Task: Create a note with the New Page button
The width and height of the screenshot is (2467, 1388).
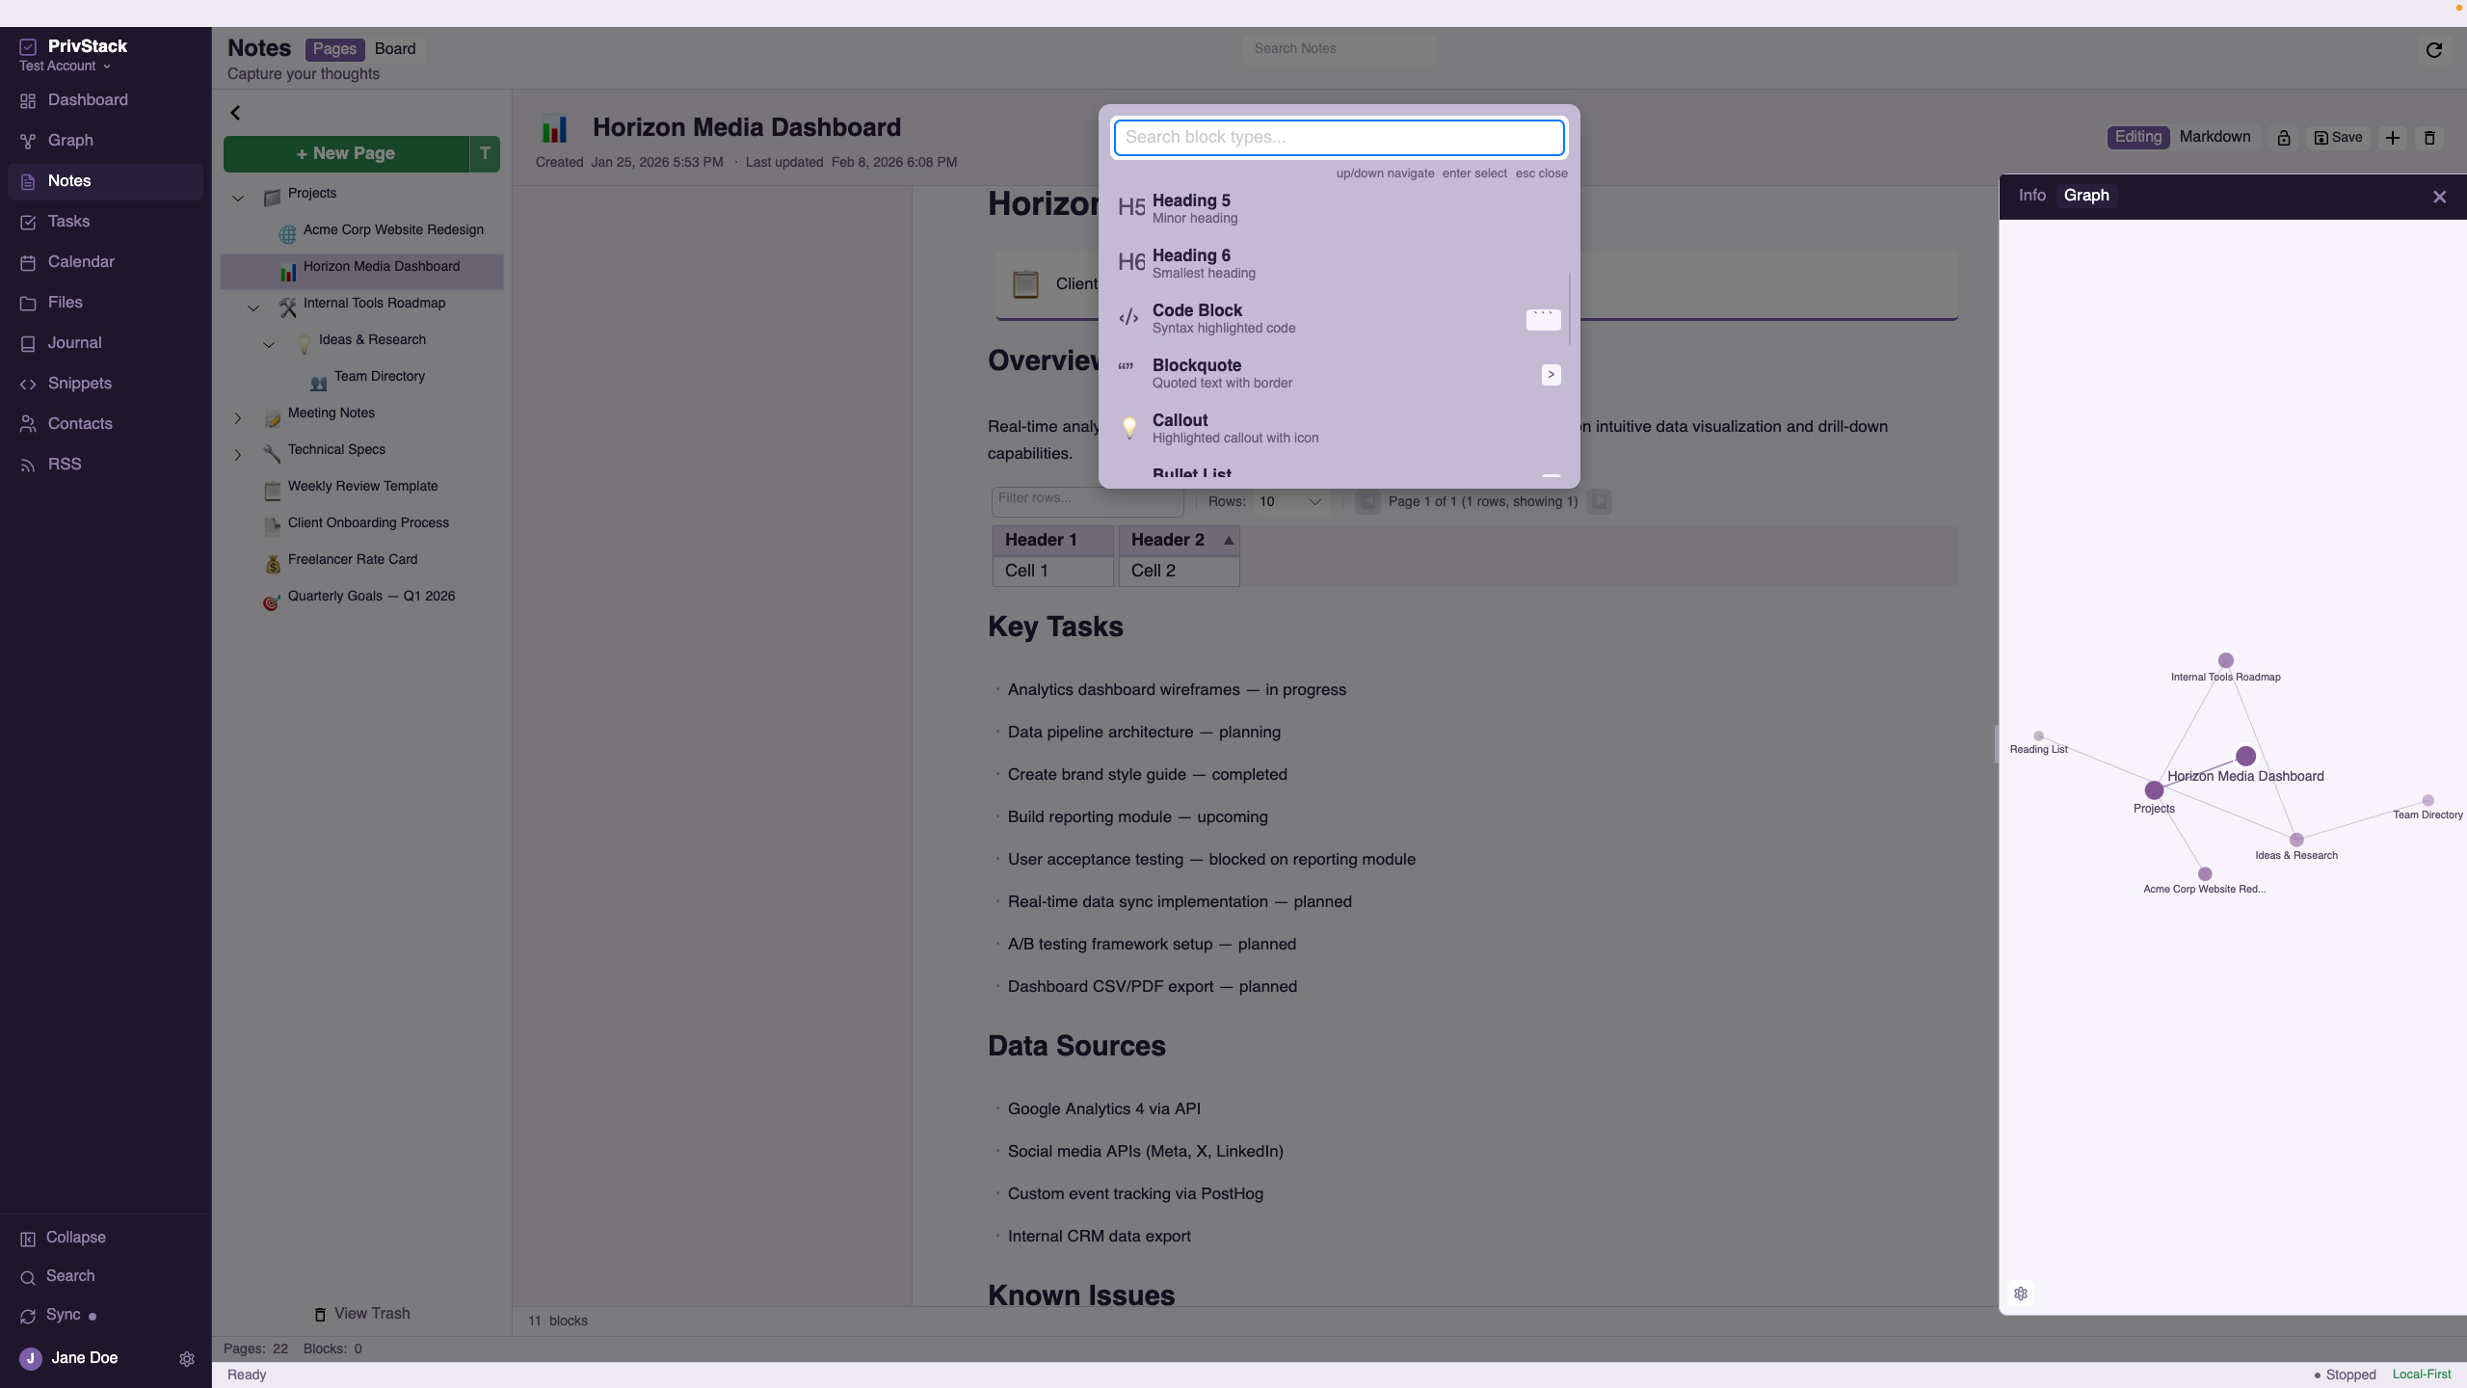Action: (347, 153)
